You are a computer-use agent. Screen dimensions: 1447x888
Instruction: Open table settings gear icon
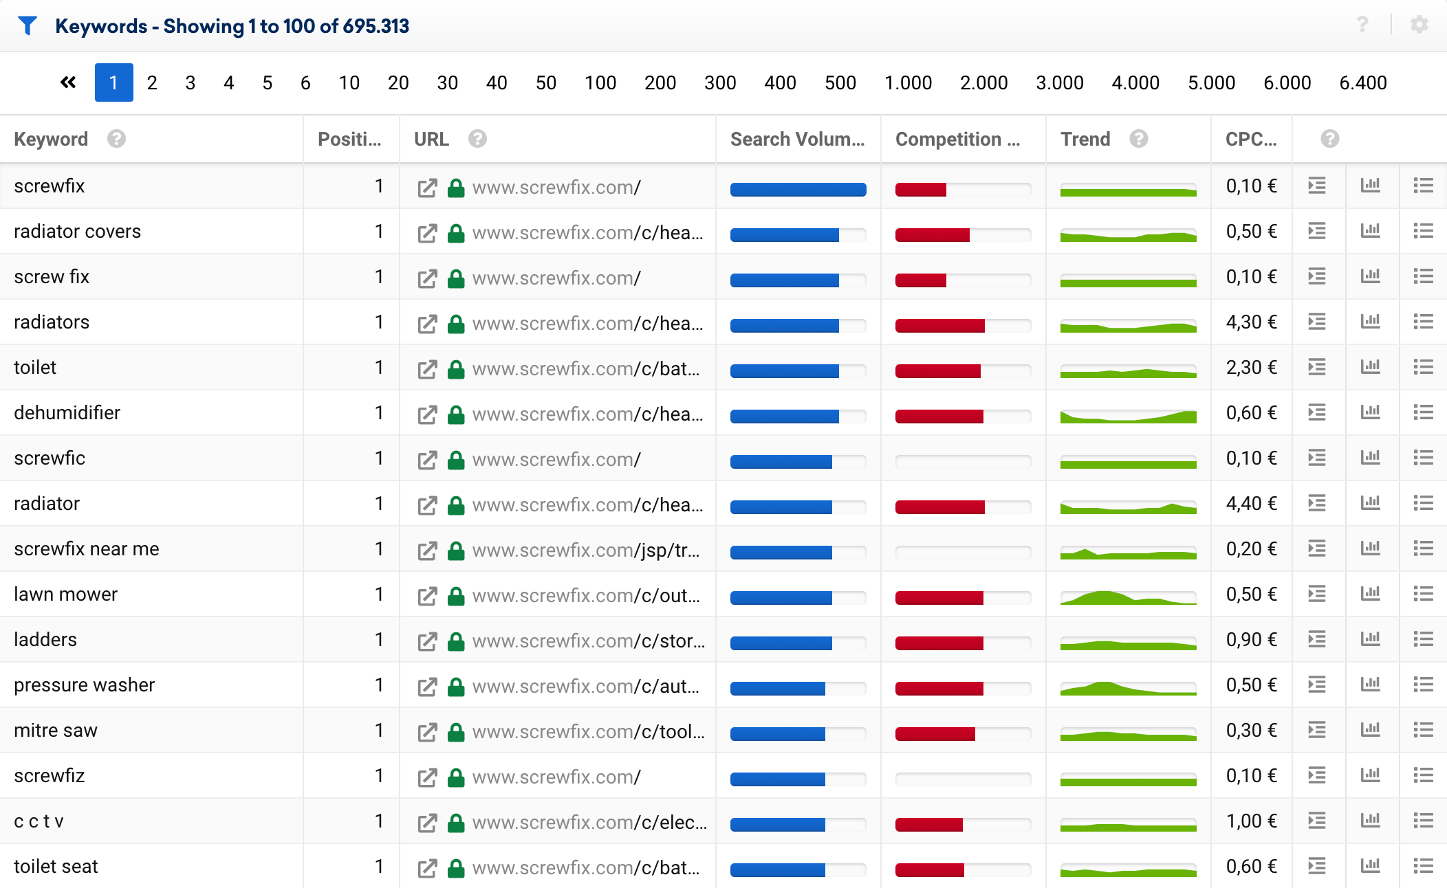1419,25
